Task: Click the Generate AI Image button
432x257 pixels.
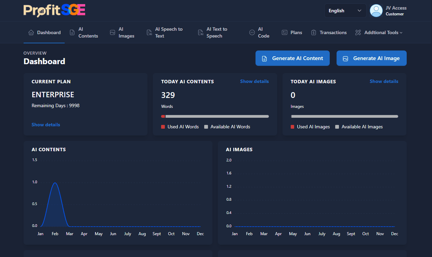Action: pyautogui.click(x=371, y=58)
